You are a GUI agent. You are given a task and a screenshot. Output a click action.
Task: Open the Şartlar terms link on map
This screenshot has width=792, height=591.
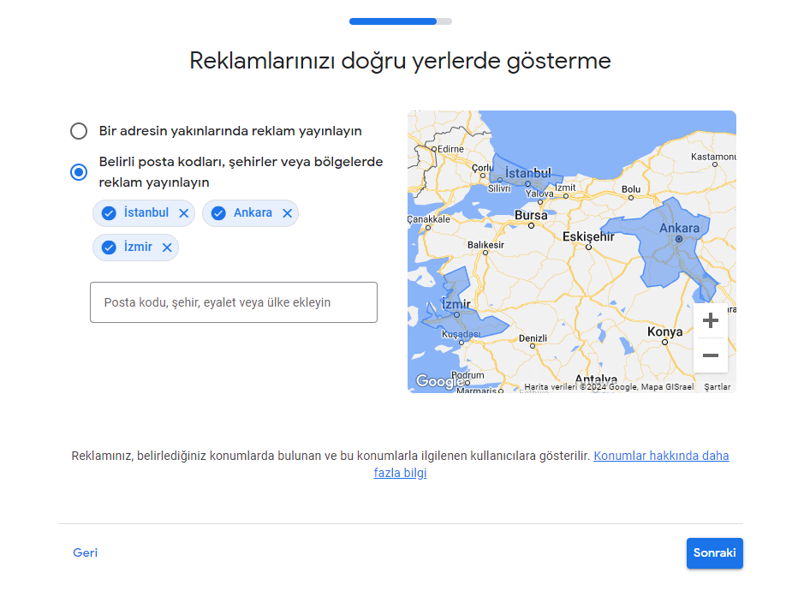[x=717, y=387]
